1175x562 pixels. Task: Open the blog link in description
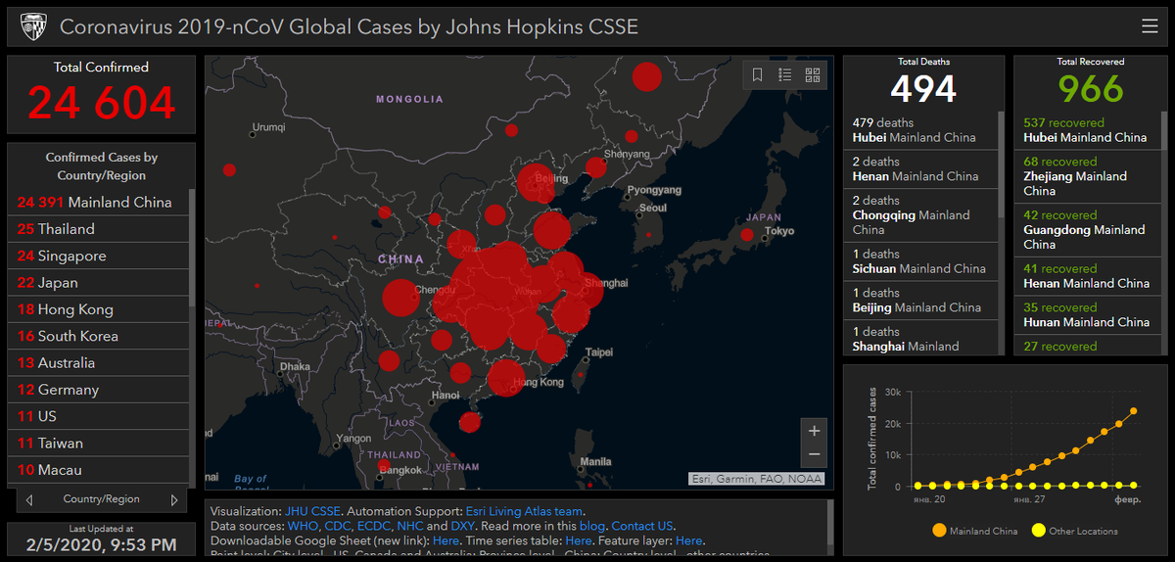(591, 526)
